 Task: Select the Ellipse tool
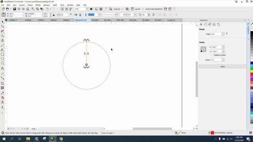(x=2, y=59)
